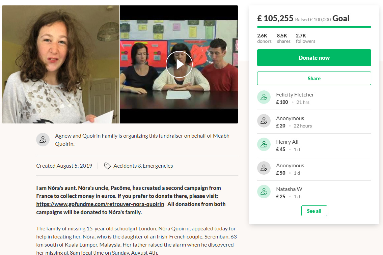This screenshot has width=383, height=255.
Task: Click Felicity Fletcher's donor avatar icon
Action: coord(264,97)
